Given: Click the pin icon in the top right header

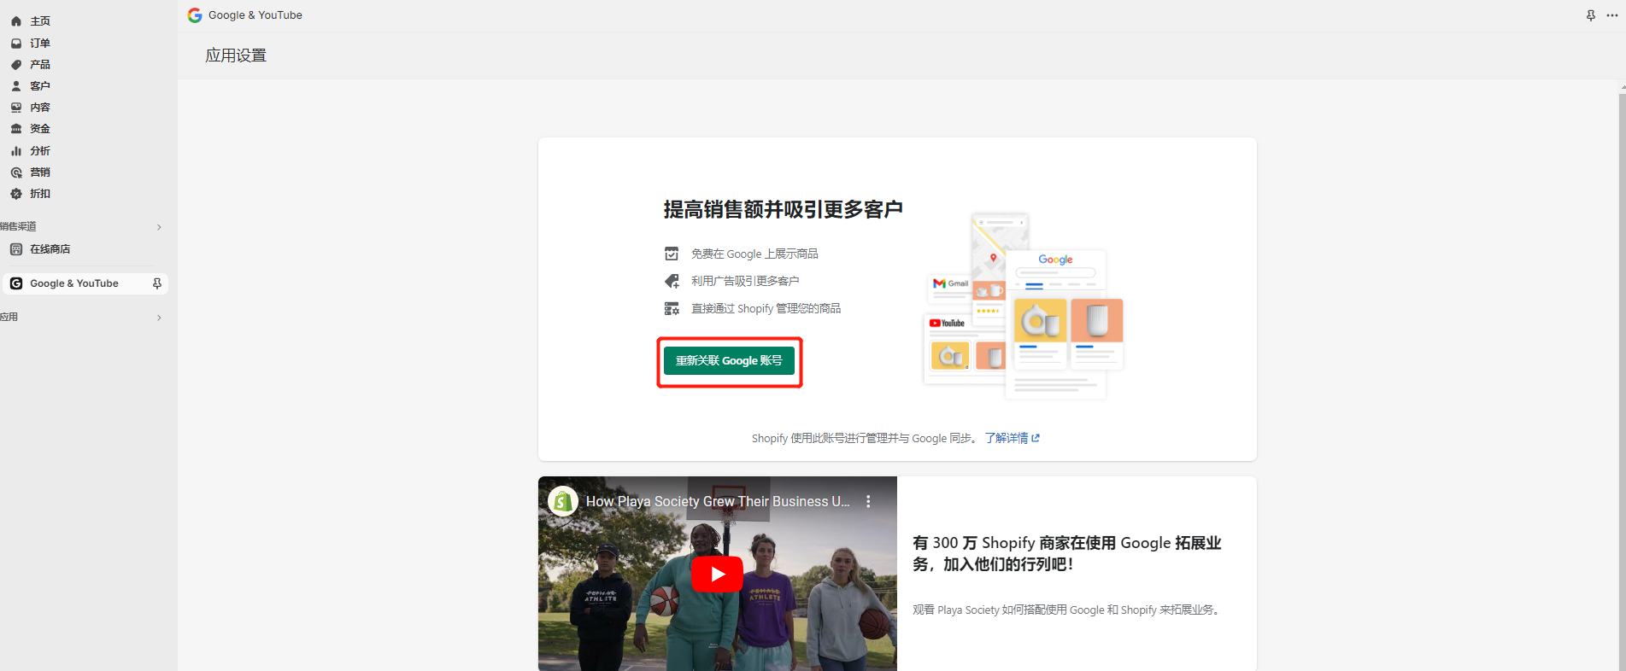Looking at the screenshot, I should pos(1590,15).
